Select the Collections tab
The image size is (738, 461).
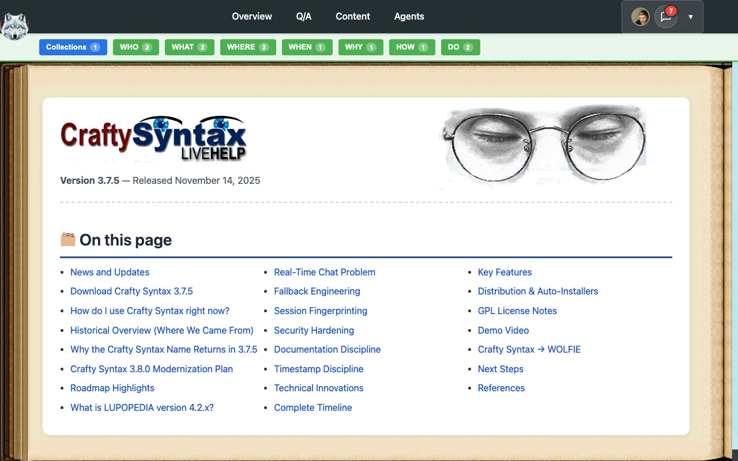tap(73, 47)
